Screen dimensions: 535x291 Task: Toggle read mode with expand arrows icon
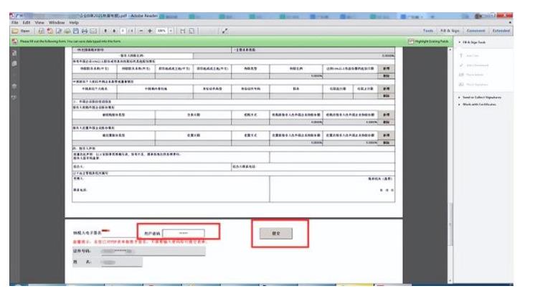[225, 31]
